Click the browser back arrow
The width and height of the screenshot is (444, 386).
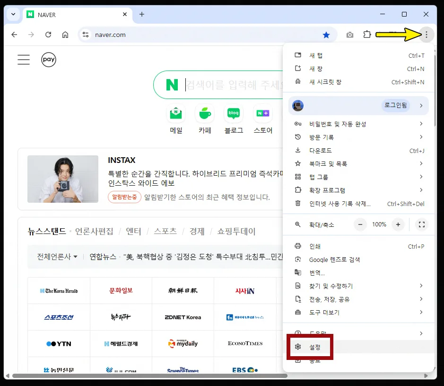[x=14, y=35]
